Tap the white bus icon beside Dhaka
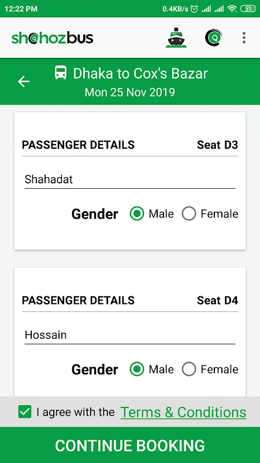The height and width of the screenshot is (463, 260). coord(61,73)
